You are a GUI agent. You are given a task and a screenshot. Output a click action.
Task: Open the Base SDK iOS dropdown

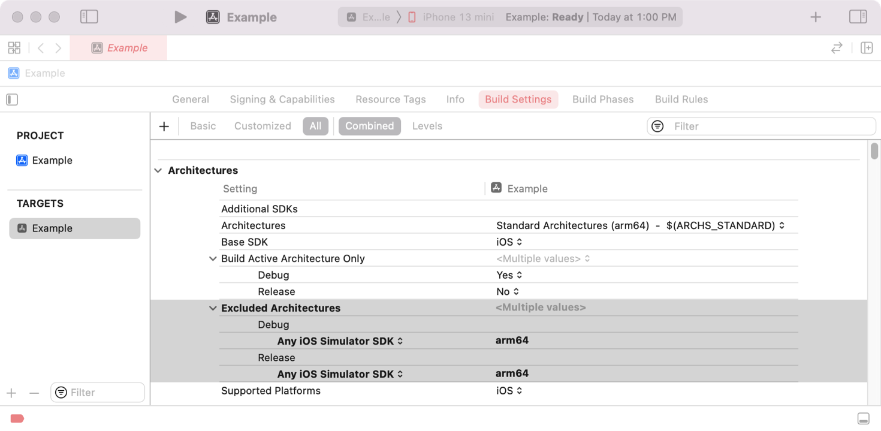[x=509, y=242]
